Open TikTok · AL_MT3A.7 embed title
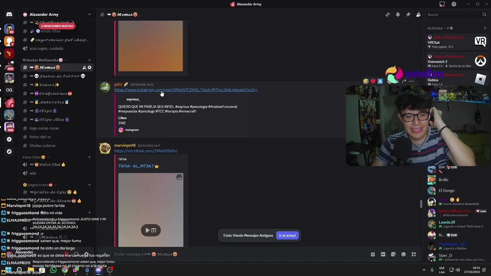Screen dimensions: 491x276 tap(138, 166)
